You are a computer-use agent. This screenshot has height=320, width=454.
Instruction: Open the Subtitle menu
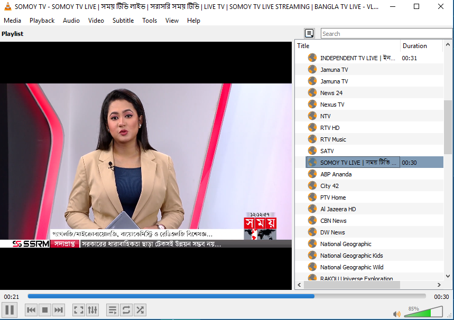123,21
